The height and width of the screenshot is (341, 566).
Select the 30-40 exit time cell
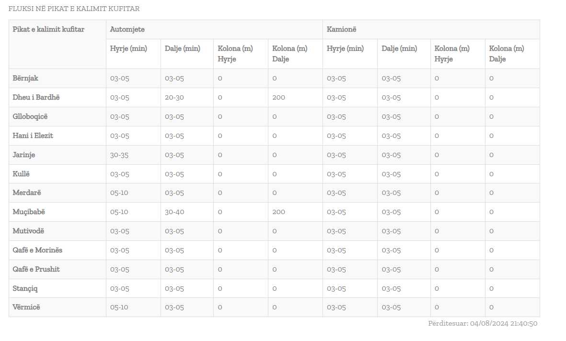pyautogui.click(x=174, y=212)
